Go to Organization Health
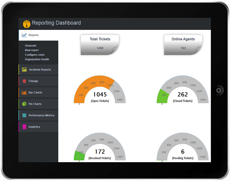 pos(37,59)
